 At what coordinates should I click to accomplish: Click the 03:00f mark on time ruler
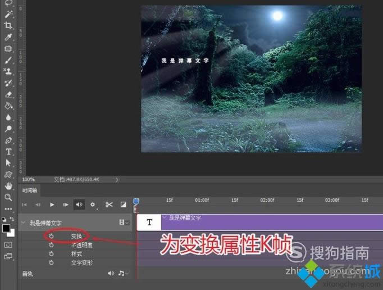click(x=332, y=200)
